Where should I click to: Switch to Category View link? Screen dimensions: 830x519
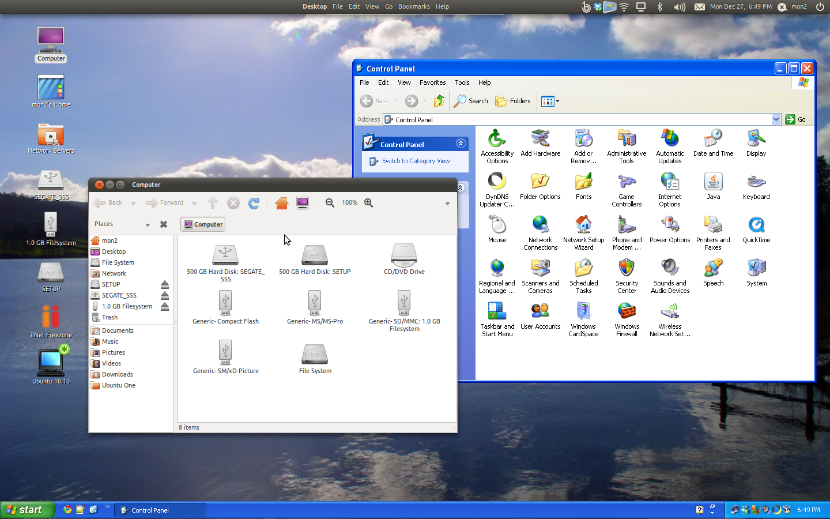coord(416,161)
